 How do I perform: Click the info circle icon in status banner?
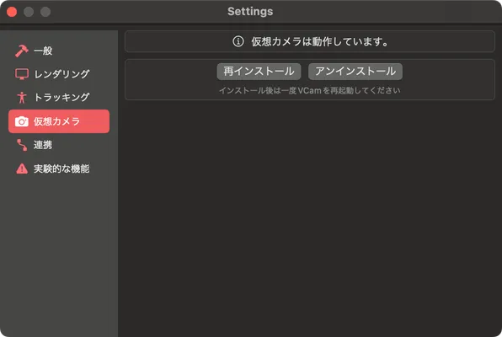[x=238, y=41]
